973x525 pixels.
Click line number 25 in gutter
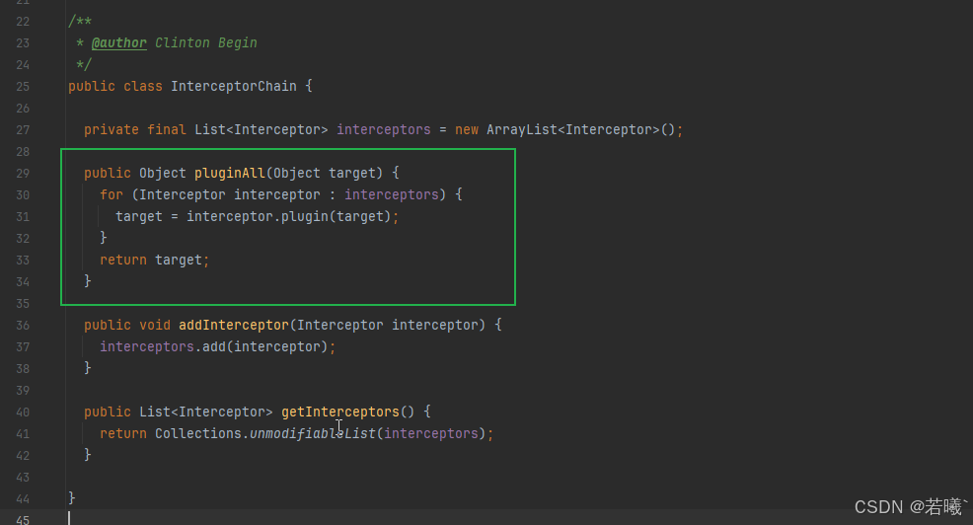point(23,86)
